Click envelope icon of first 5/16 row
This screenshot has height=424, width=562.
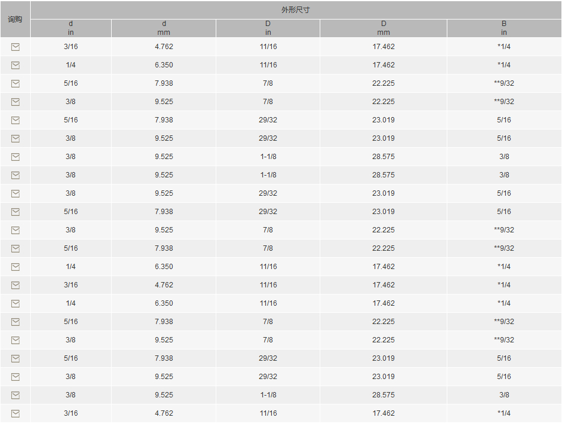(15, 83)
